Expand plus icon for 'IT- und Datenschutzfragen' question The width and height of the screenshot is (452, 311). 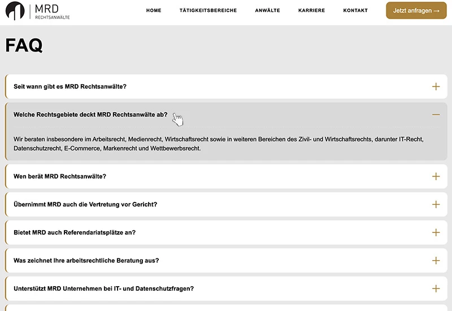pos(436,288)
